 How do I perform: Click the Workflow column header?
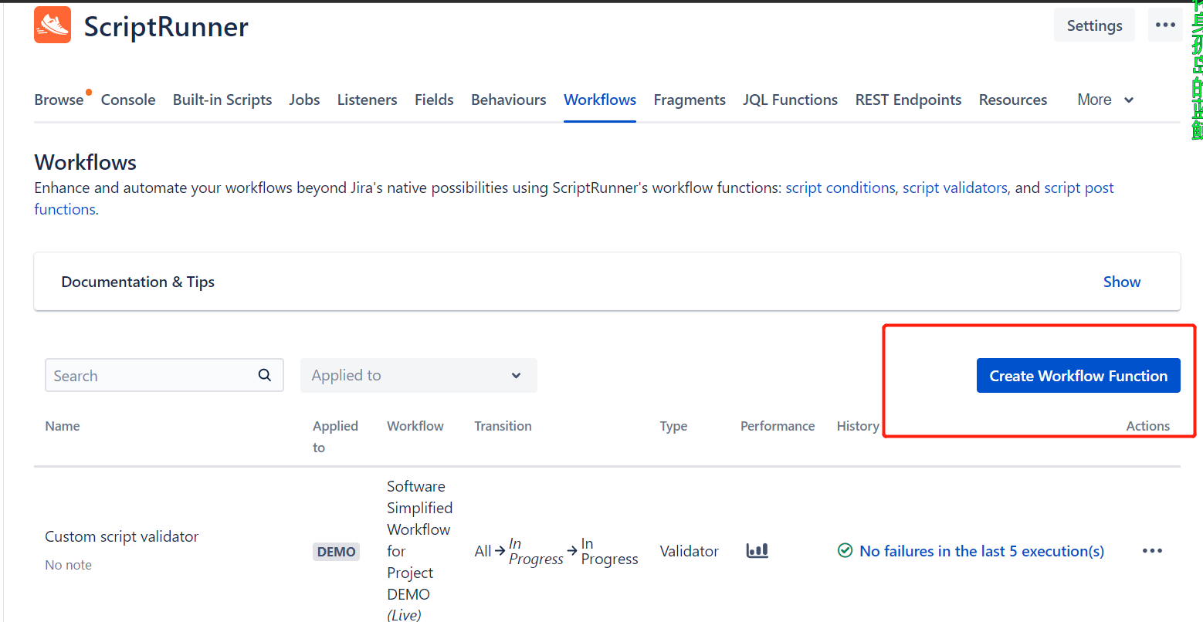click(x=415, y=426)
